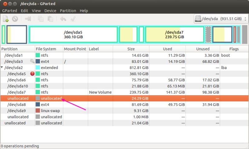Select the /dev/sda8 partition row
The image size is (249, 149).
click(125, 105)
